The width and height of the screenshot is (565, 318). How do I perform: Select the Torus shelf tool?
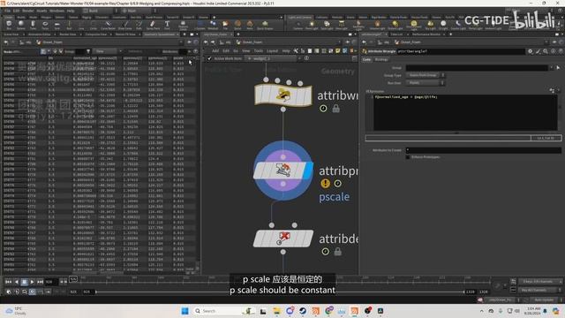(x=45, y=25)
